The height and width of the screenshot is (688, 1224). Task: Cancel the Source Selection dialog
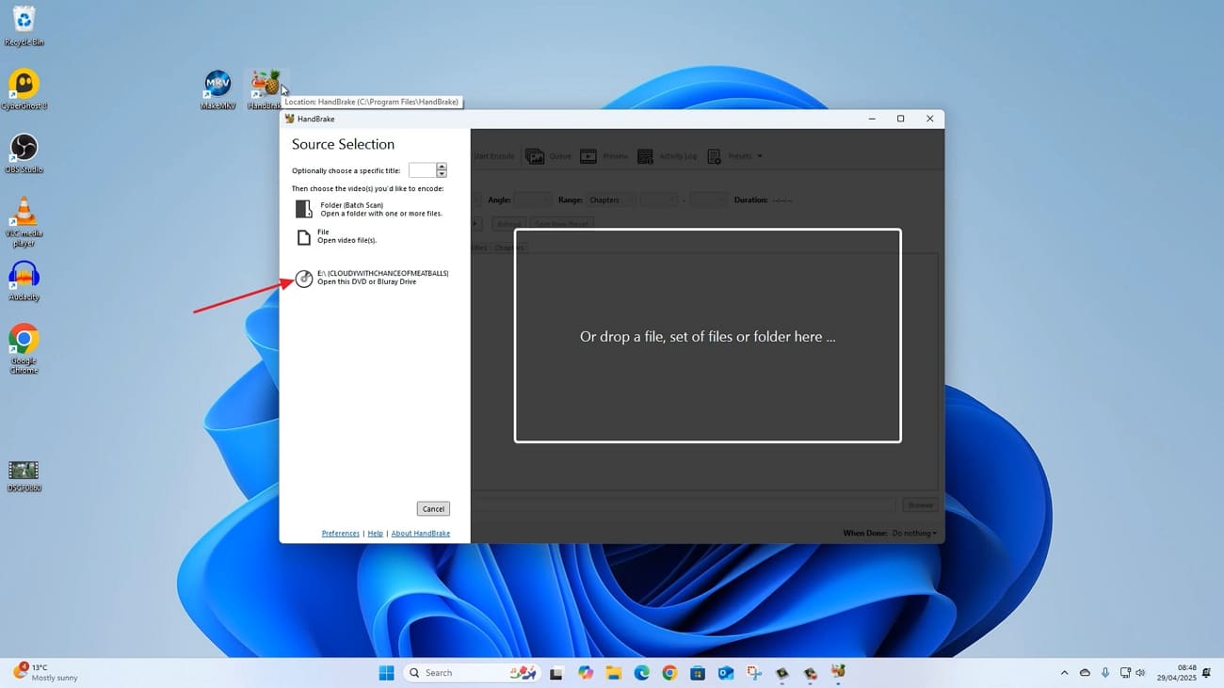(432, 508)
